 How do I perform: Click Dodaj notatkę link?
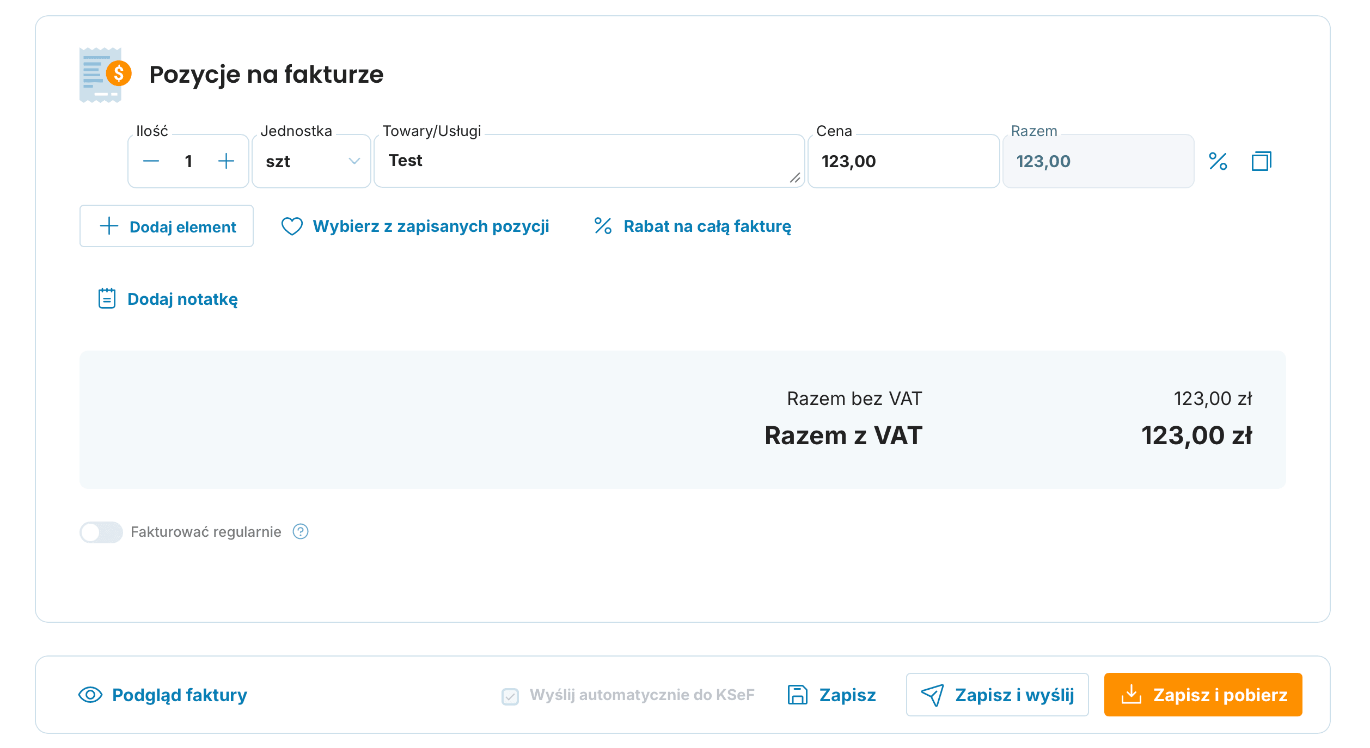pos(168,299)
